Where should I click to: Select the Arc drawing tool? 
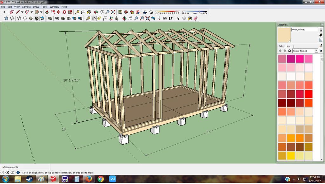point(27,12)
